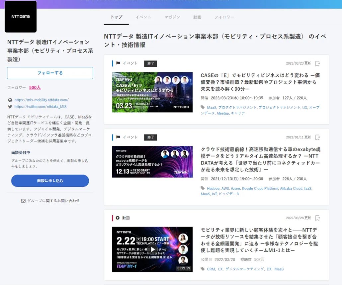Viewport: 342px width, 285px height.
Task: Open the twitter.com/nttdata_MIS link
Action: point(41,107)
